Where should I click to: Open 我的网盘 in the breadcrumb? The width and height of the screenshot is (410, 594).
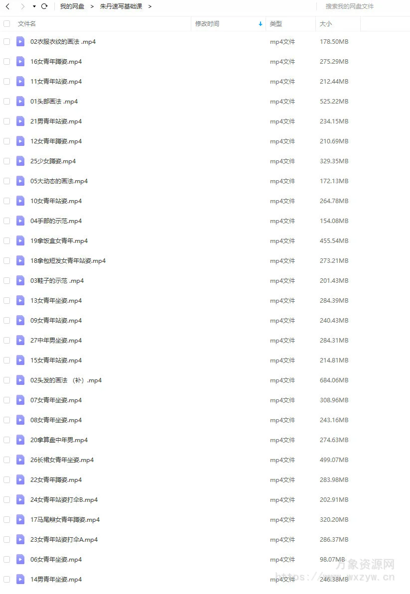point(72,6)
